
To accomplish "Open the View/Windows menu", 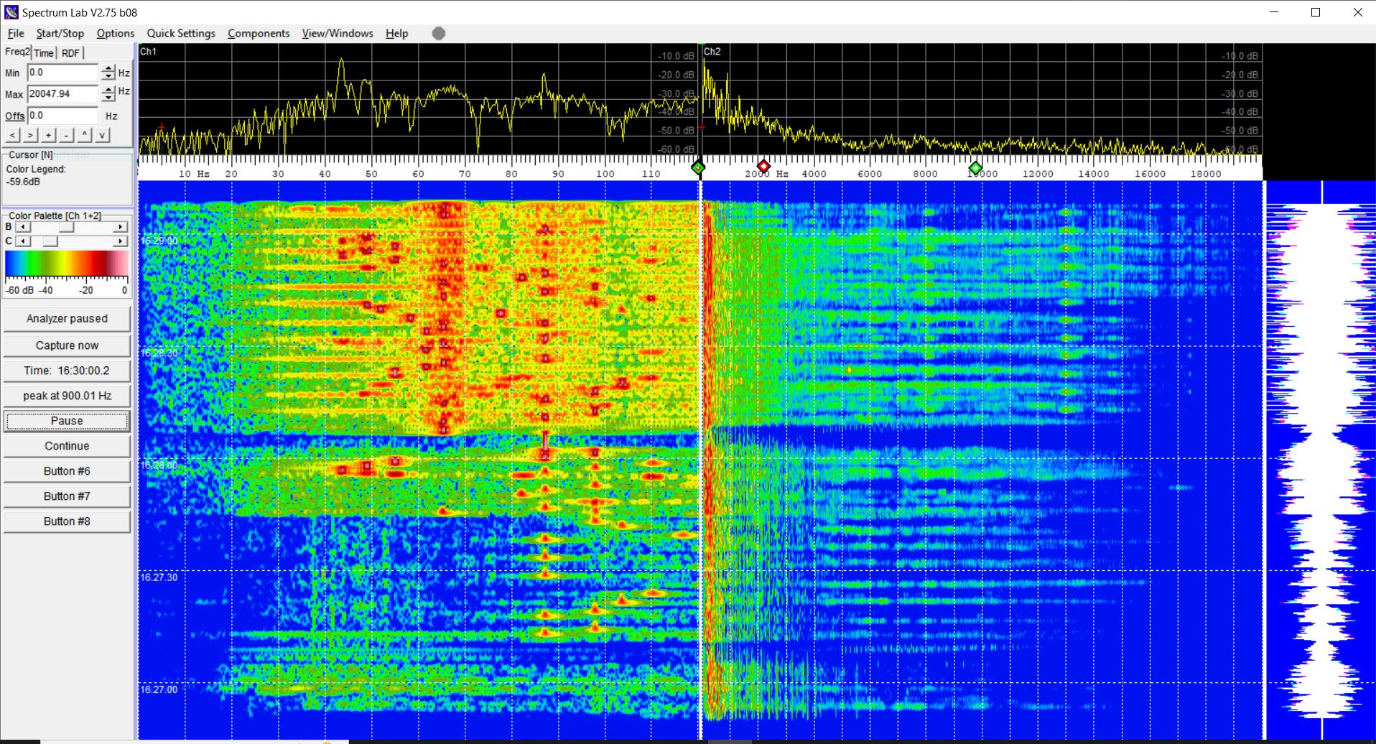I will tap(338, 33).
